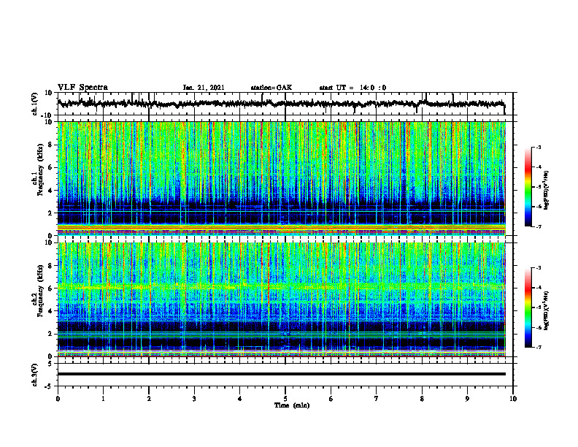
Task: Click the '2' kHz tick on ch.2 frequency axis
Action: pyautogui.click(x=50, y=334)
